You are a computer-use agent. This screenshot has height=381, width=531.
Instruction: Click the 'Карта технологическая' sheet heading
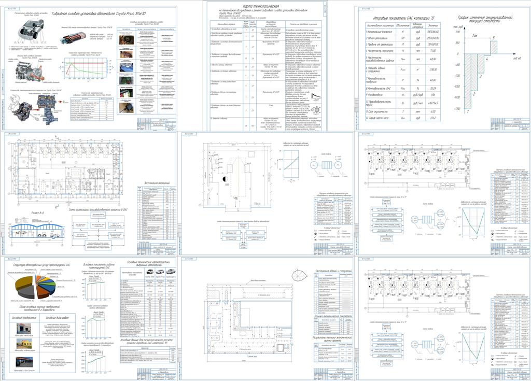[x=261, y=6]
